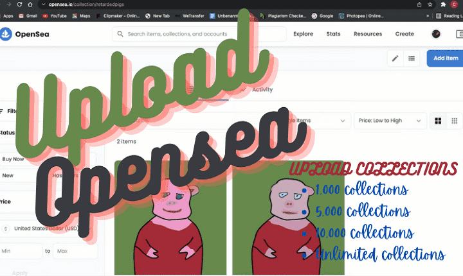This screenshot has width=463, height=276.
Task: Open the Price: Low to High dropdown
Action: tap(390, 121)
